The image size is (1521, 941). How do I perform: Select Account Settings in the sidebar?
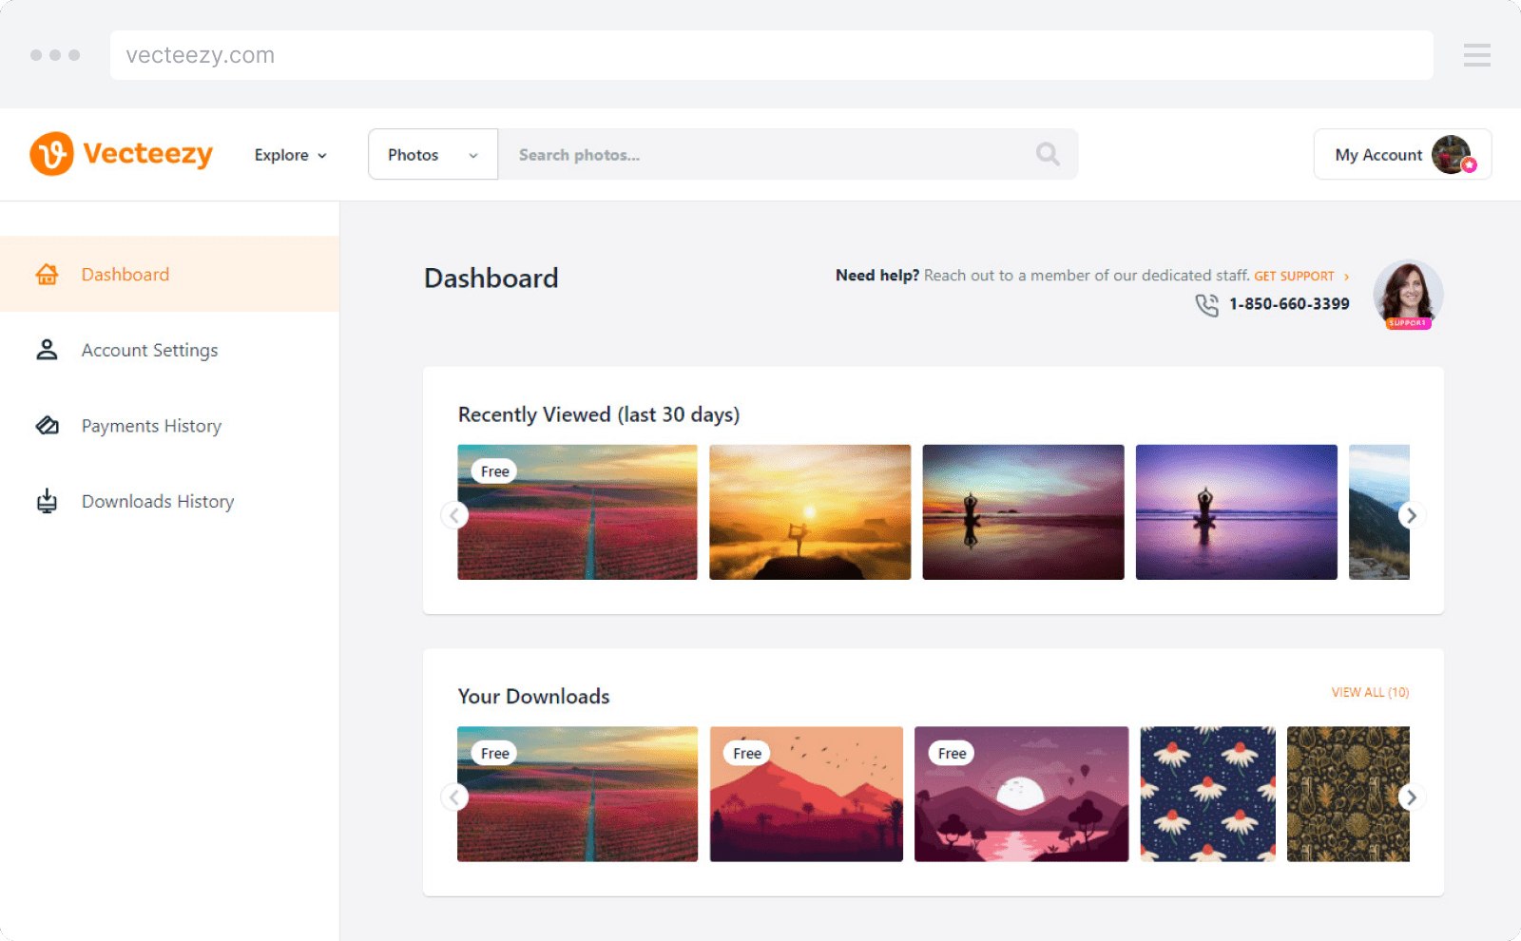click(149, 350)
